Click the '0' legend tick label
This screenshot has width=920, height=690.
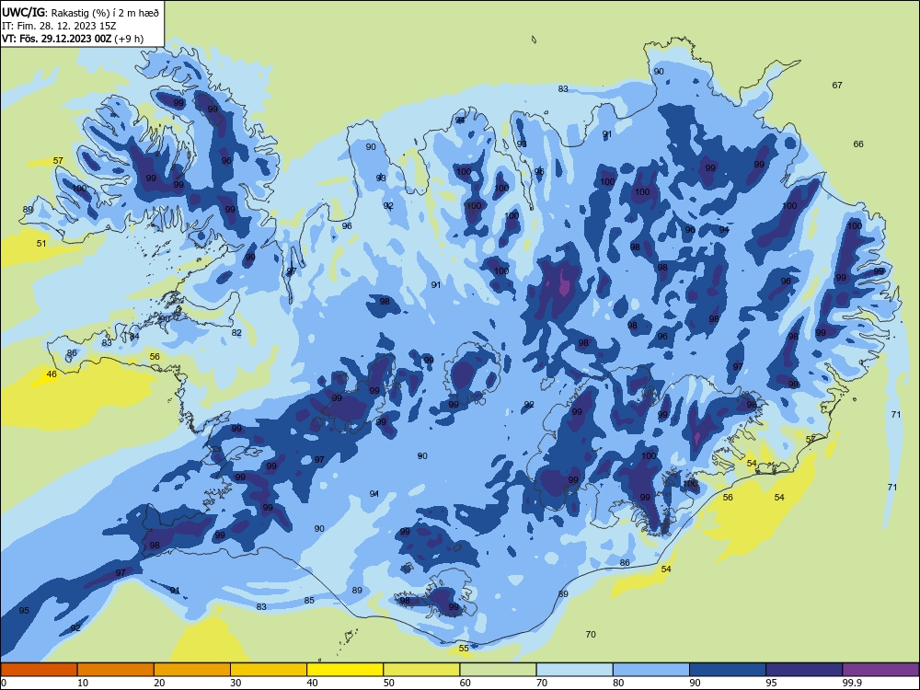[x=4, y=683]
